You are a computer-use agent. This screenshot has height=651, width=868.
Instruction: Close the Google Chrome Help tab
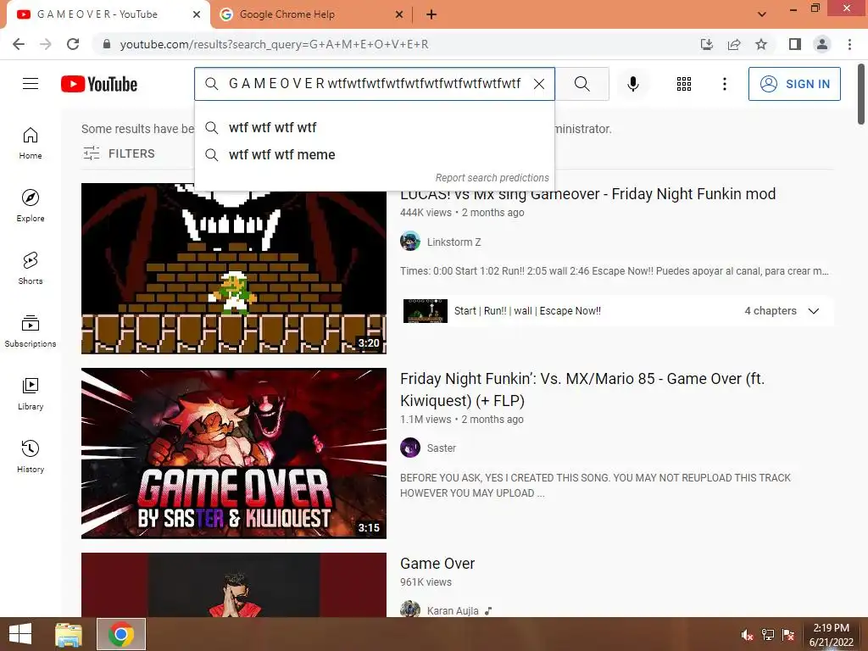(399, 14)
